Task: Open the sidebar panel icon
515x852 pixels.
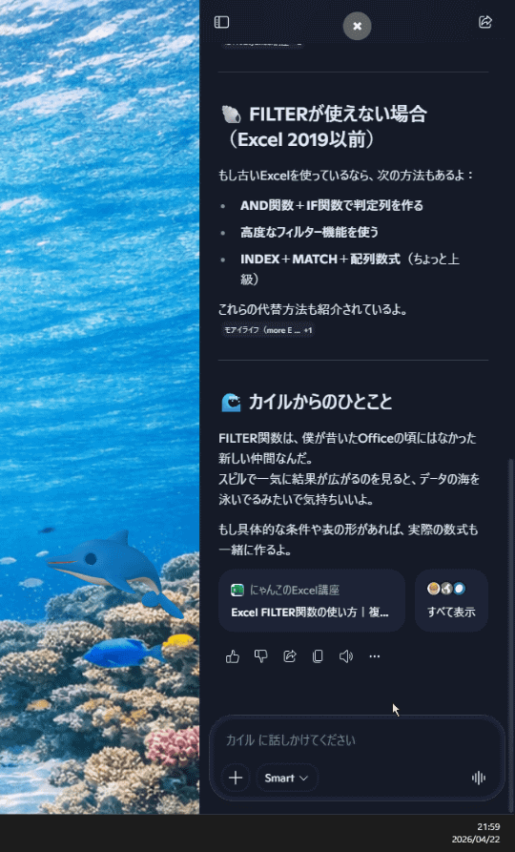Action: (x=221, y=22)
